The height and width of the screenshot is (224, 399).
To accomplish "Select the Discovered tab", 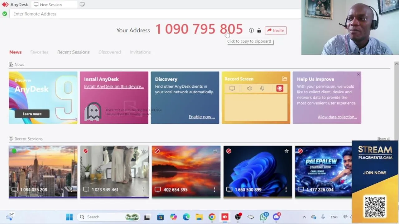I will [109, 52].
